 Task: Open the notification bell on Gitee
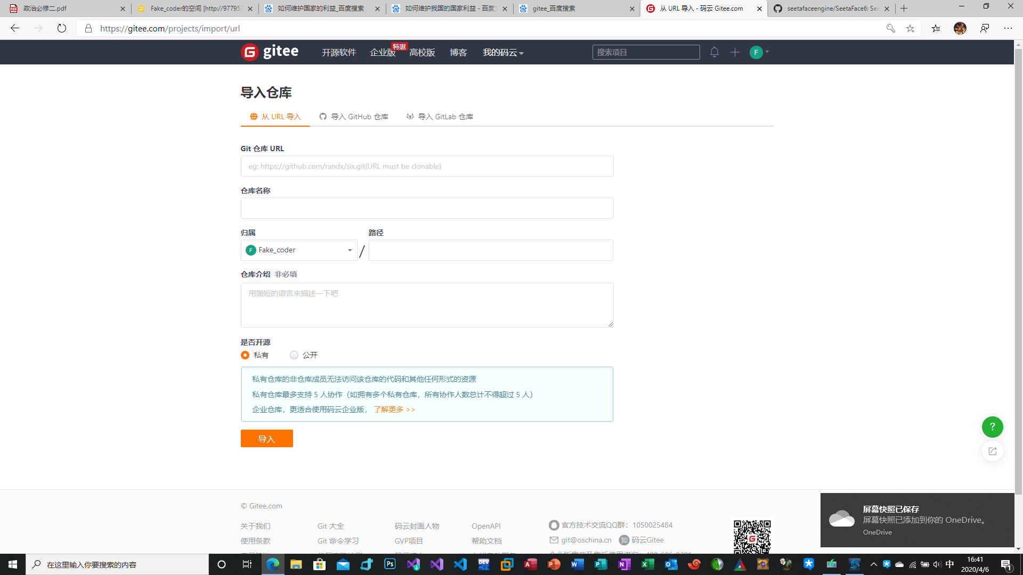point(714,52)
